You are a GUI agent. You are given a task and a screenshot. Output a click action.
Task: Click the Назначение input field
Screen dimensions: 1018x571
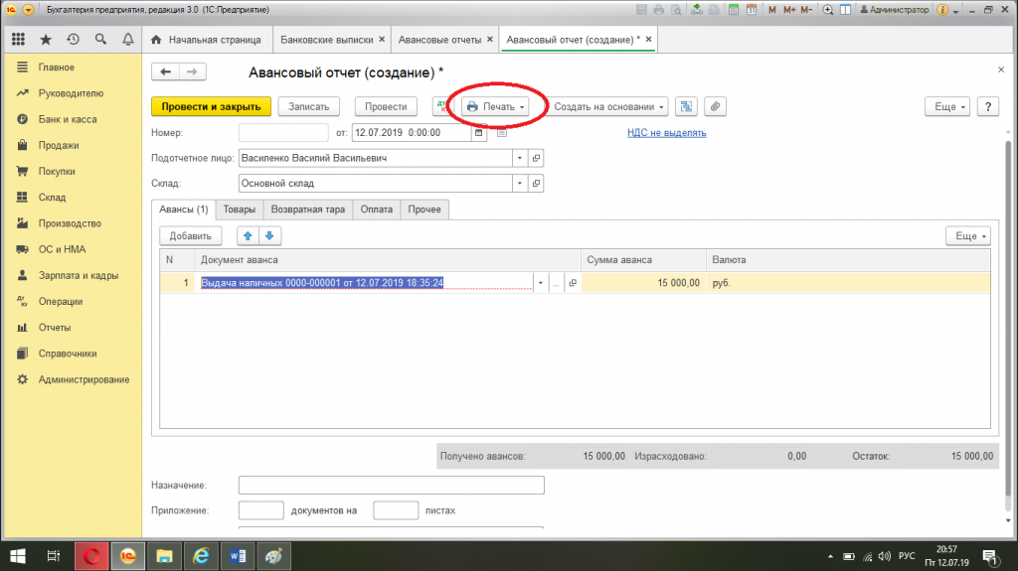(x=392, y=486)
